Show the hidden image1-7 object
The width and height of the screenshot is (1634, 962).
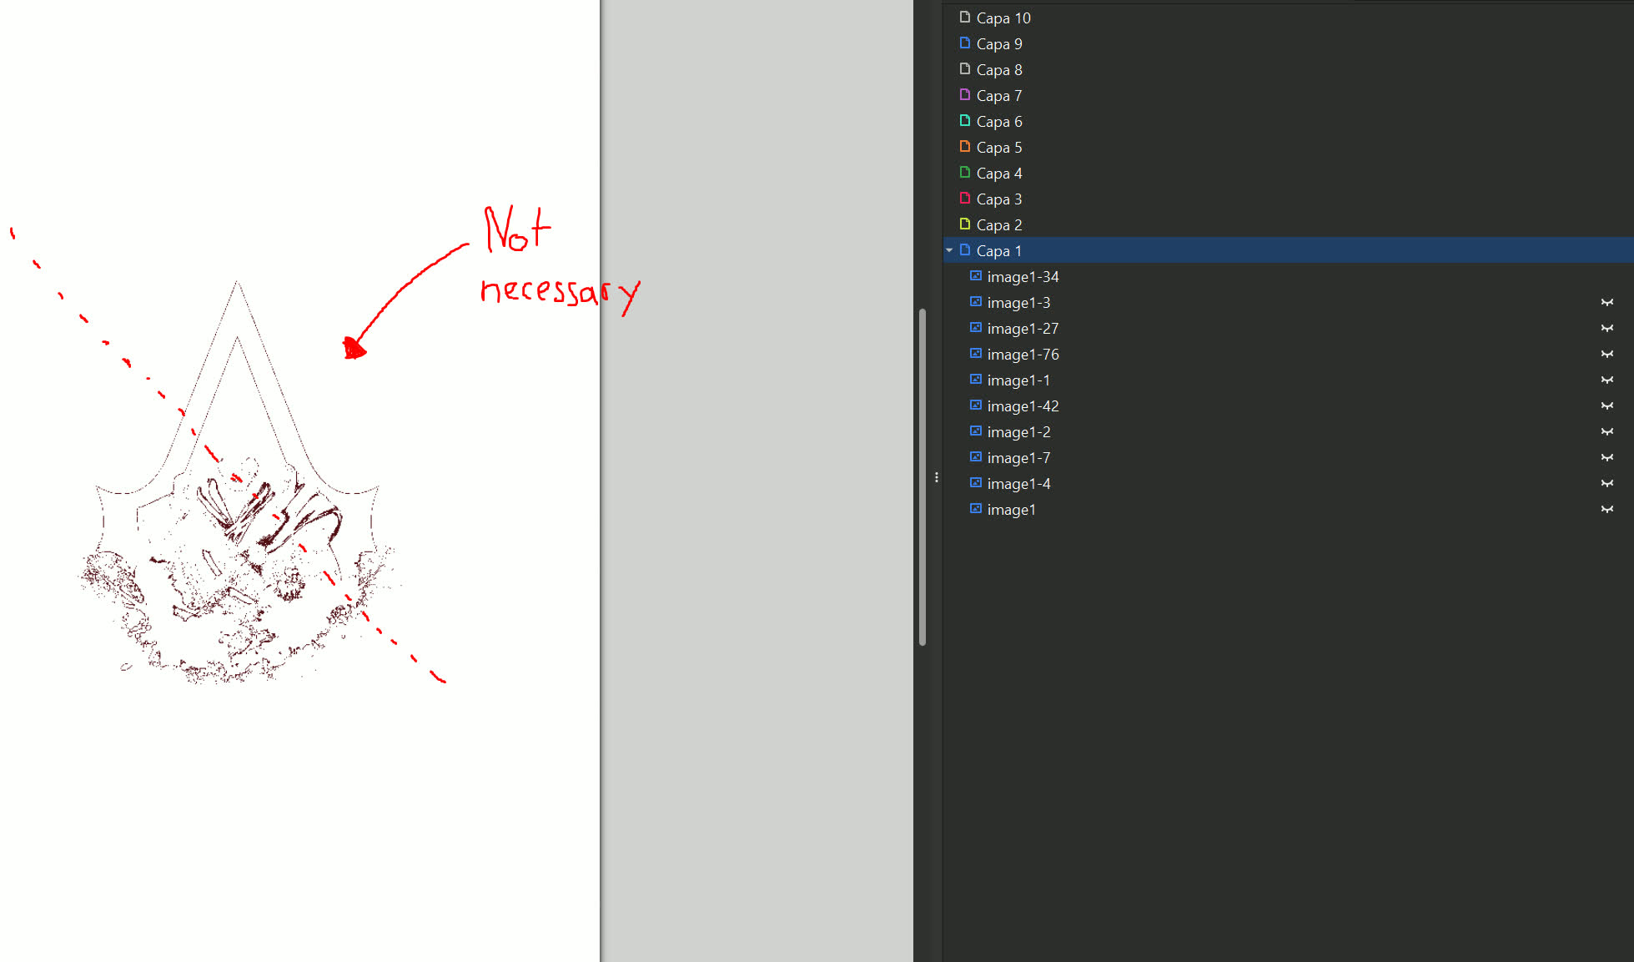(x=1607, y=457)
